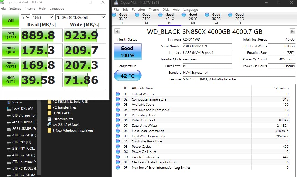Click status circle for Available Spare row
Screen dimensions: 297x177
click(118, 105)
